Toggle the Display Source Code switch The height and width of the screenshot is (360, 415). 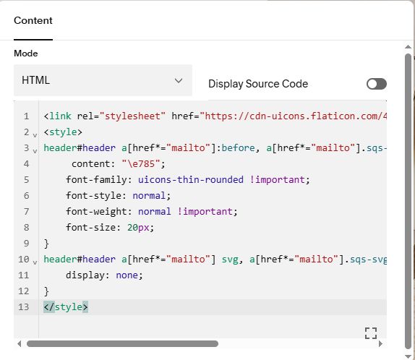pos(377,84)
